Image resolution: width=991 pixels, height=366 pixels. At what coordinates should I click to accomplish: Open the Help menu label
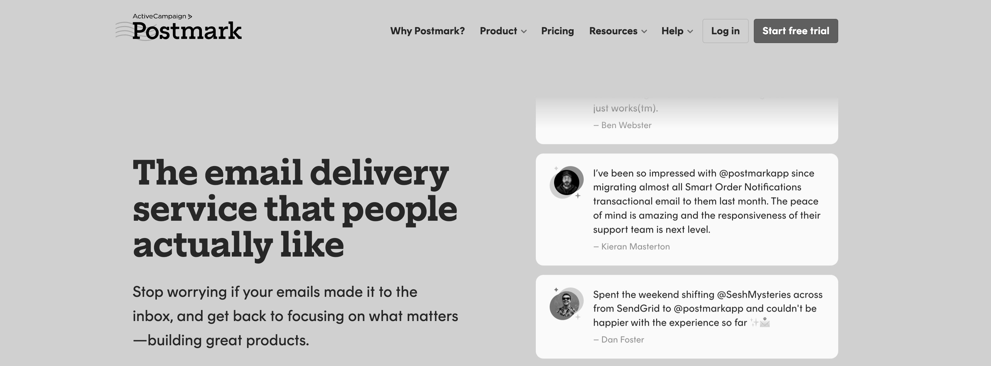(672, 31)
